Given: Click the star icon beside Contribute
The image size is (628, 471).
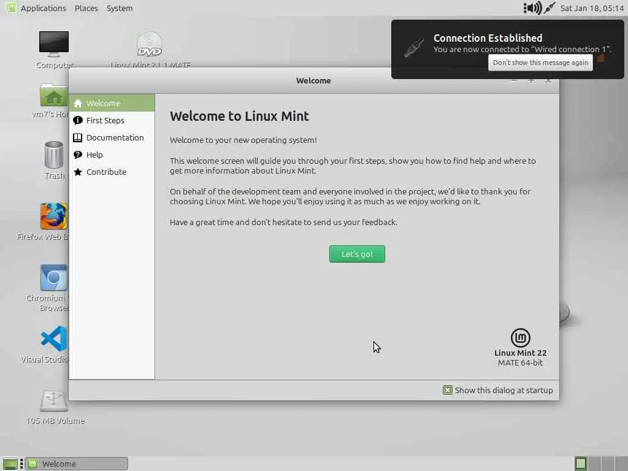Looking at the screenshot, I should (x=78, y=172).
